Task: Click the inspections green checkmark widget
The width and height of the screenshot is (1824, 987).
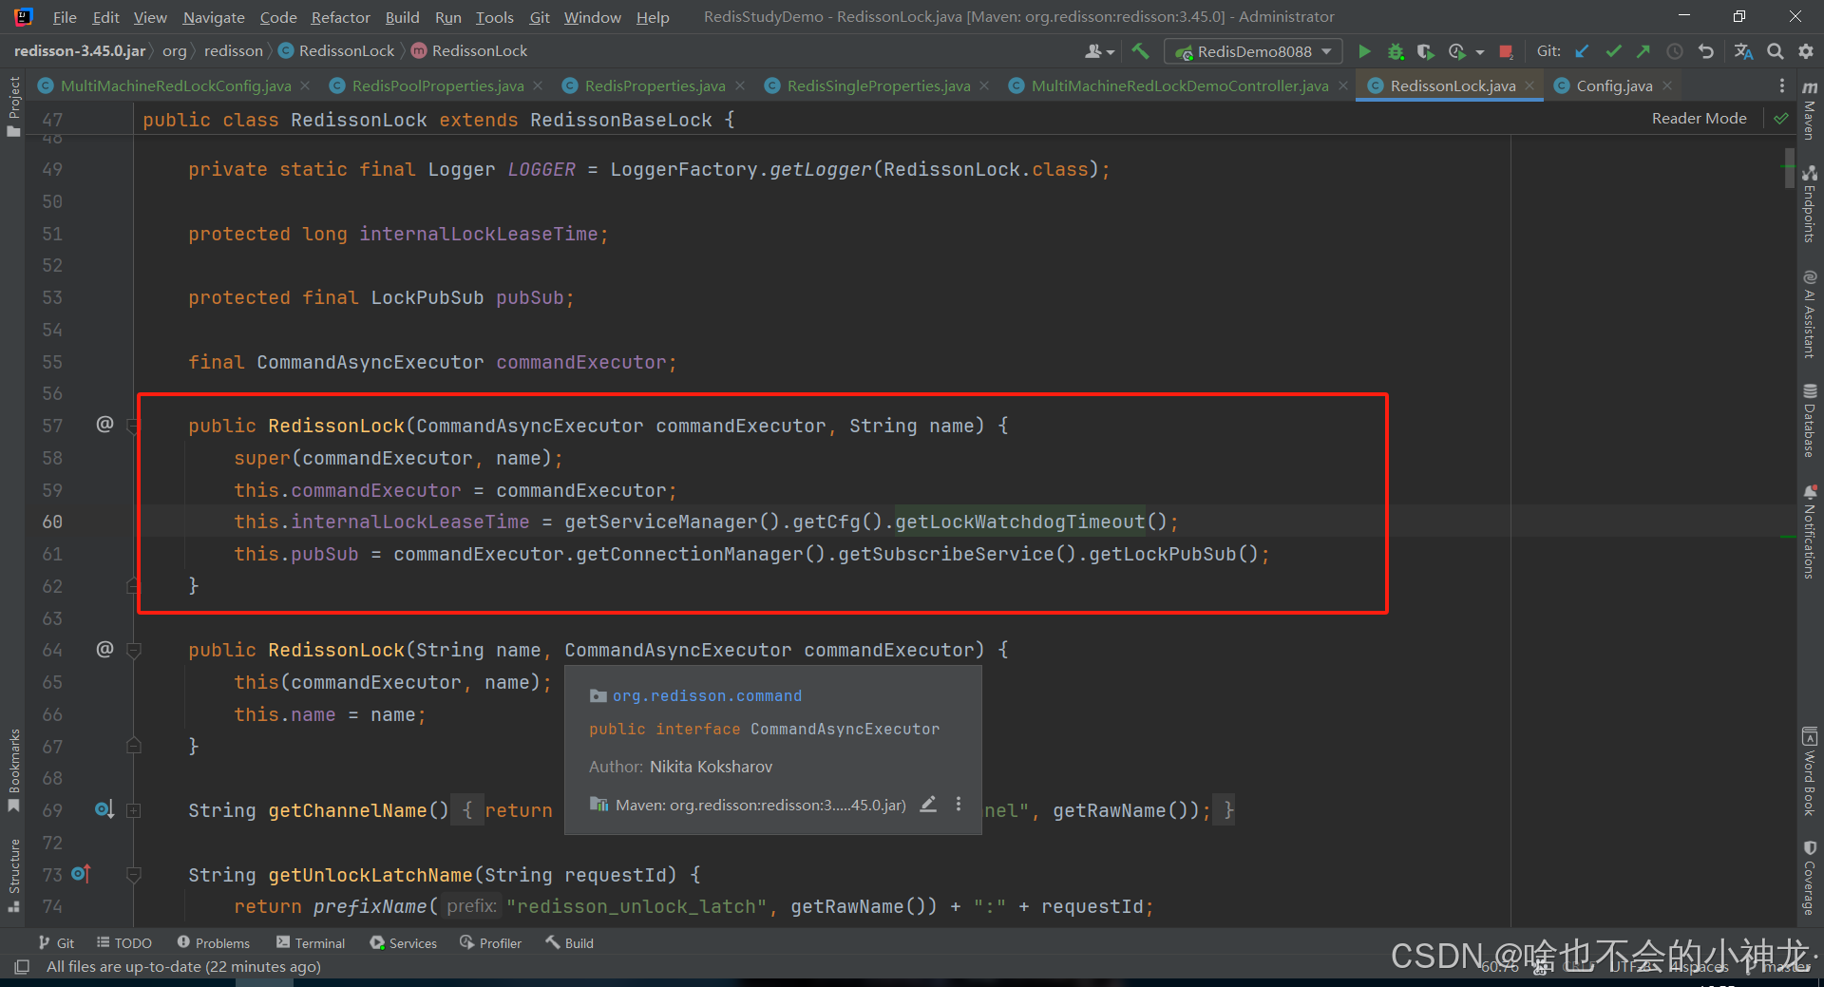Action: (x=1781, y=119)
